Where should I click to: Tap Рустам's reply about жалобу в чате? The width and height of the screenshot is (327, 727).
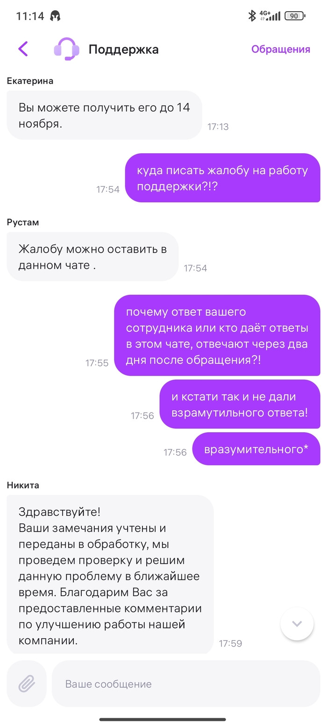[92, 257]
